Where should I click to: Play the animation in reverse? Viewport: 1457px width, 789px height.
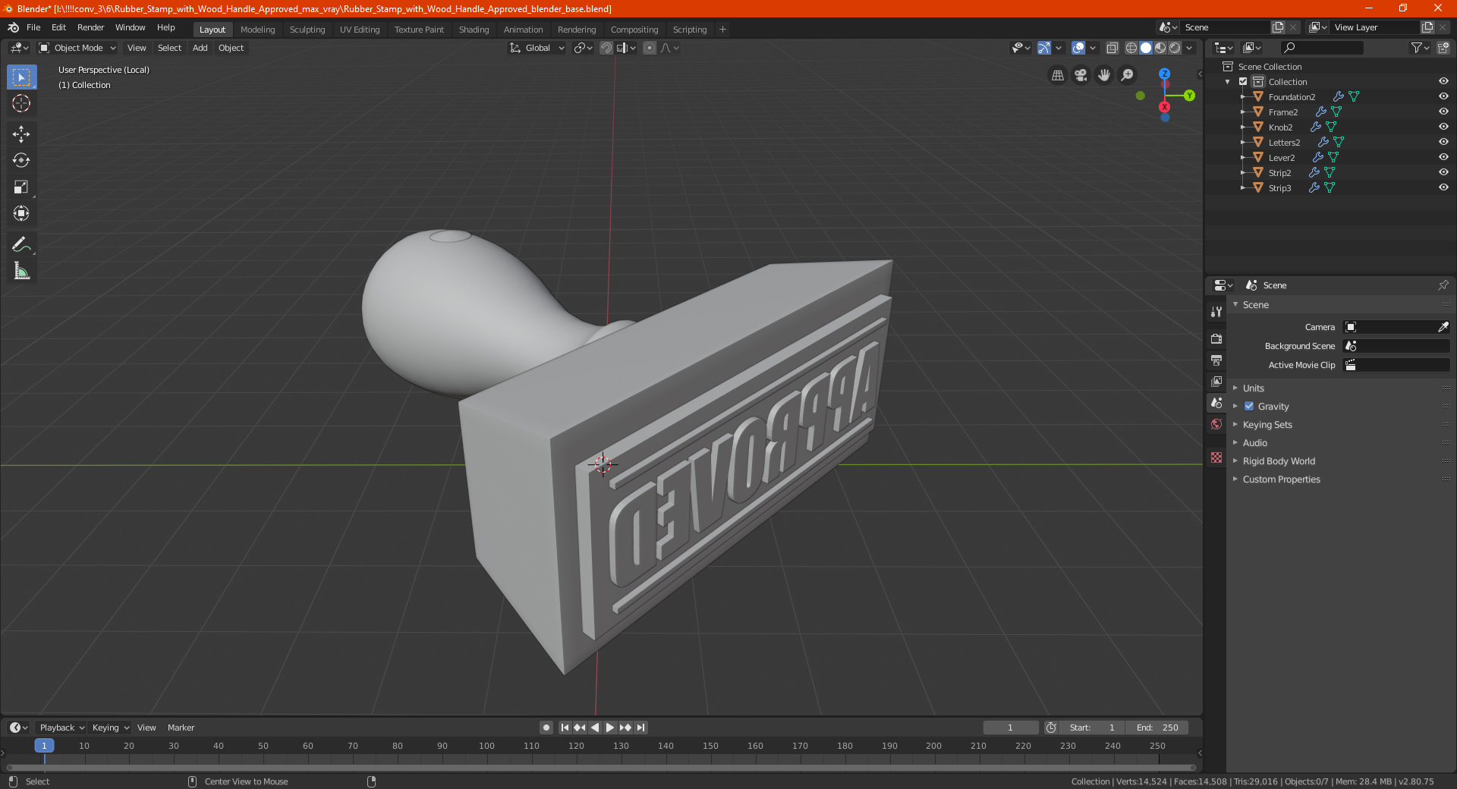(x=595, y=728)
